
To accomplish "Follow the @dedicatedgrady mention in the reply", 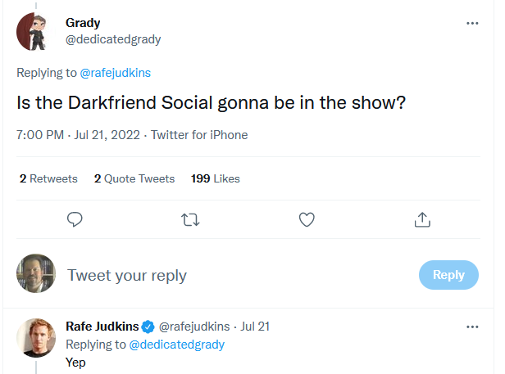I will click(177, 345).
